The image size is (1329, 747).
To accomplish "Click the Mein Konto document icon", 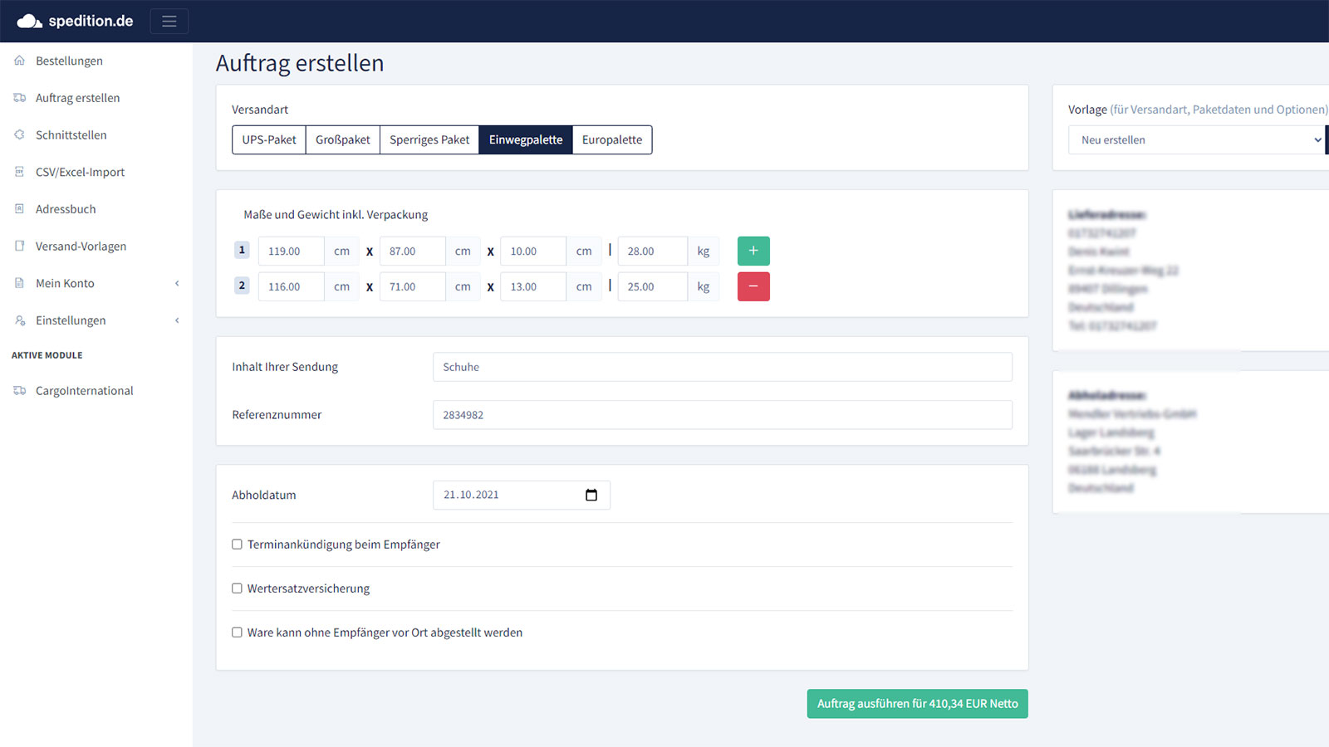I will 20,283.
